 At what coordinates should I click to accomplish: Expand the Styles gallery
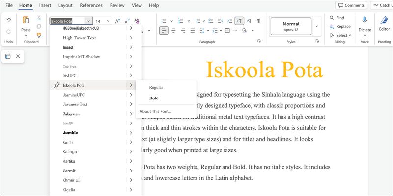(x=317, y=26)
